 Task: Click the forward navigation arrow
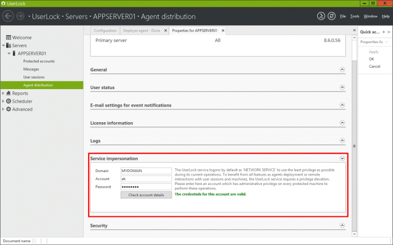tap(20, 16)
